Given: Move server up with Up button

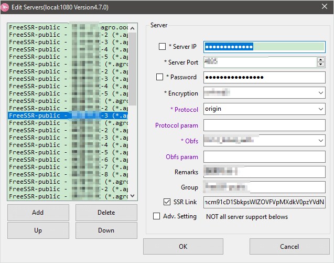Looking at the screenshot, I should (38, 230).
